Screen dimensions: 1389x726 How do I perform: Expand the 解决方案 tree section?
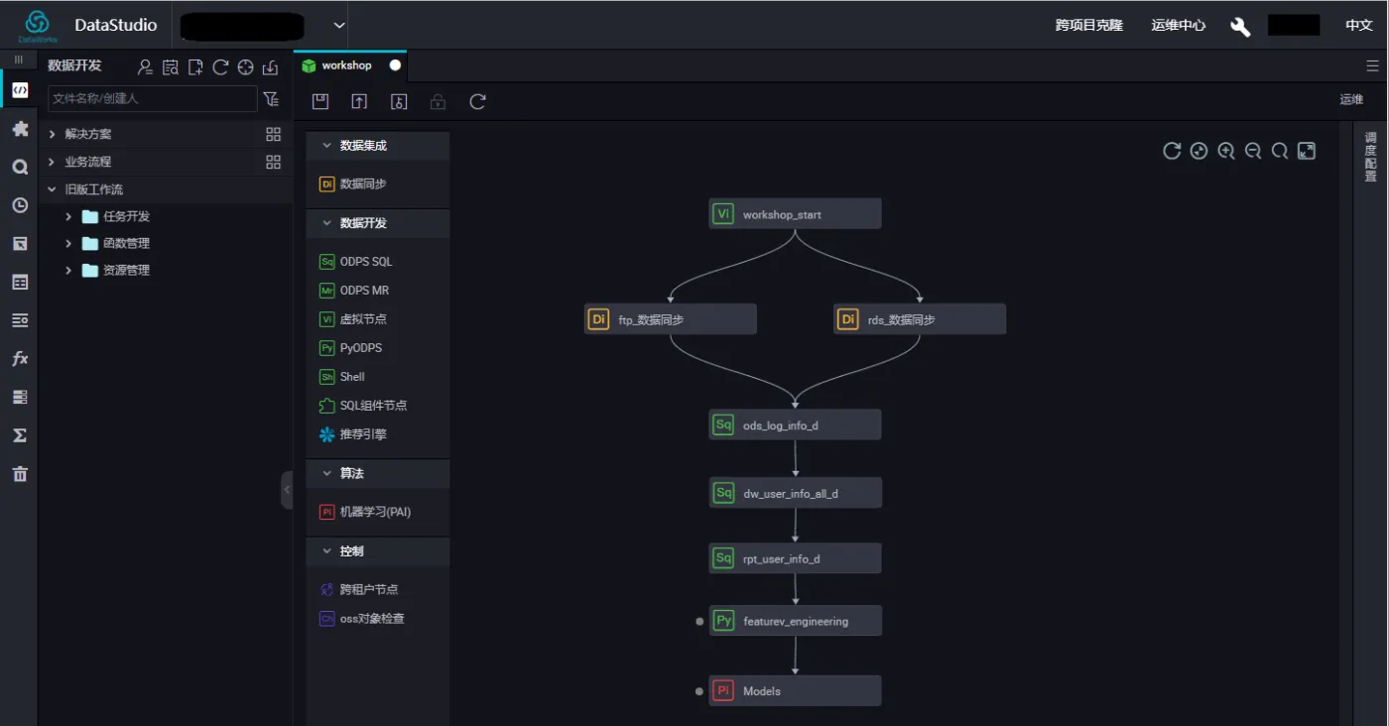pos(53,134)
